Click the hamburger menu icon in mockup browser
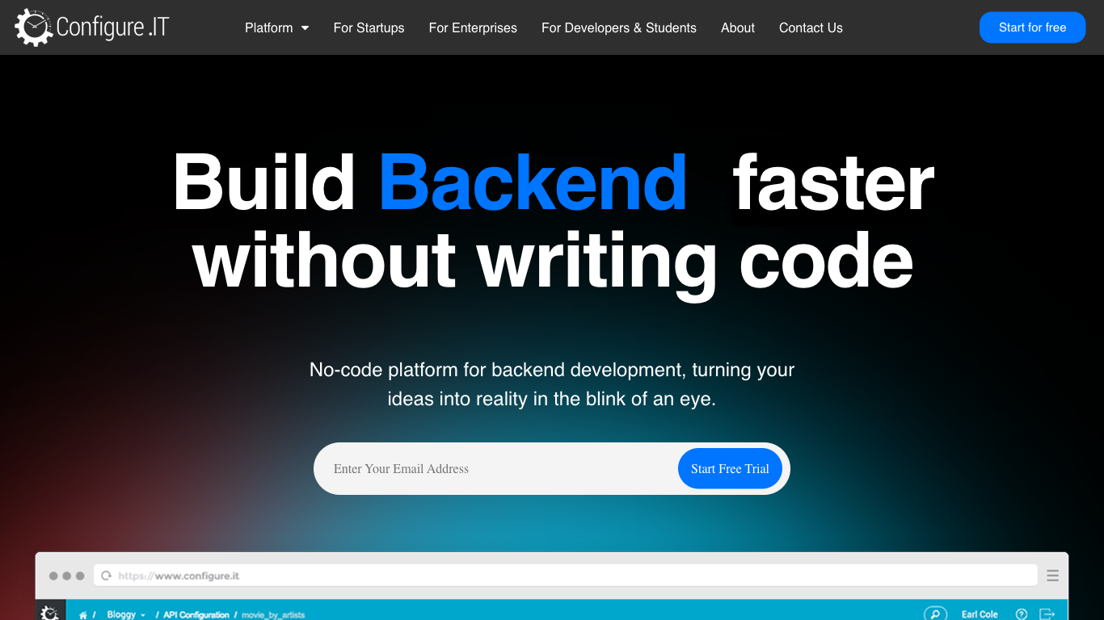Image resolution: width=1104 pixels, height=620 pixels. point(1052,576)
